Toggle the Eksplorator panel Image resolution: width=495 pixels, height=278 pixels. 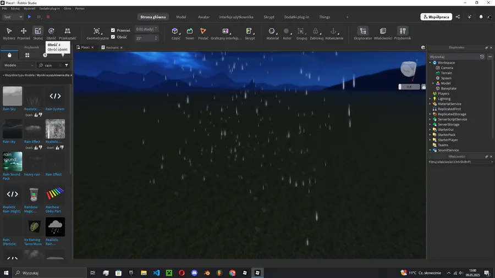click(363, 33)
